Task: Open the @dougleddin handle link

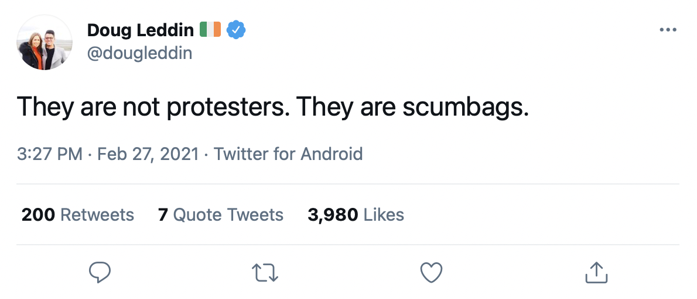Action: click(139, 53)
